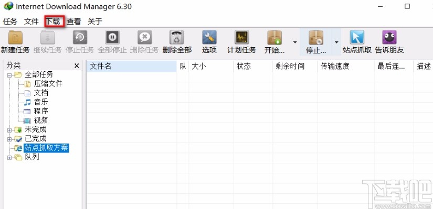Collapse the 全部任务 tree node

click(9, 75)
